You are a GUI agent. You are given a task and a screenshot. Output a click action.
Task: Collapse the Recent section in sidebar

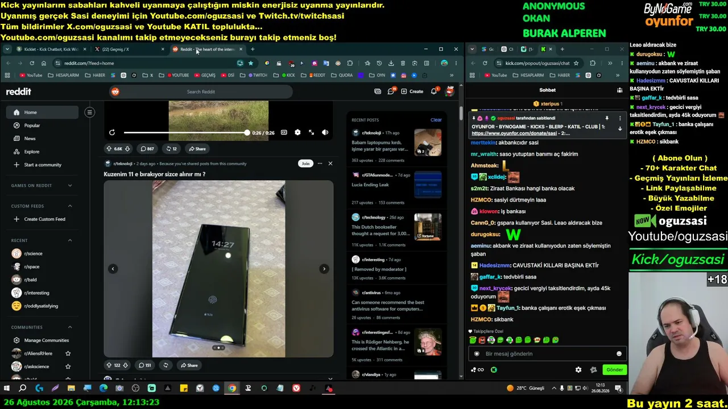(x=70, y=240)
